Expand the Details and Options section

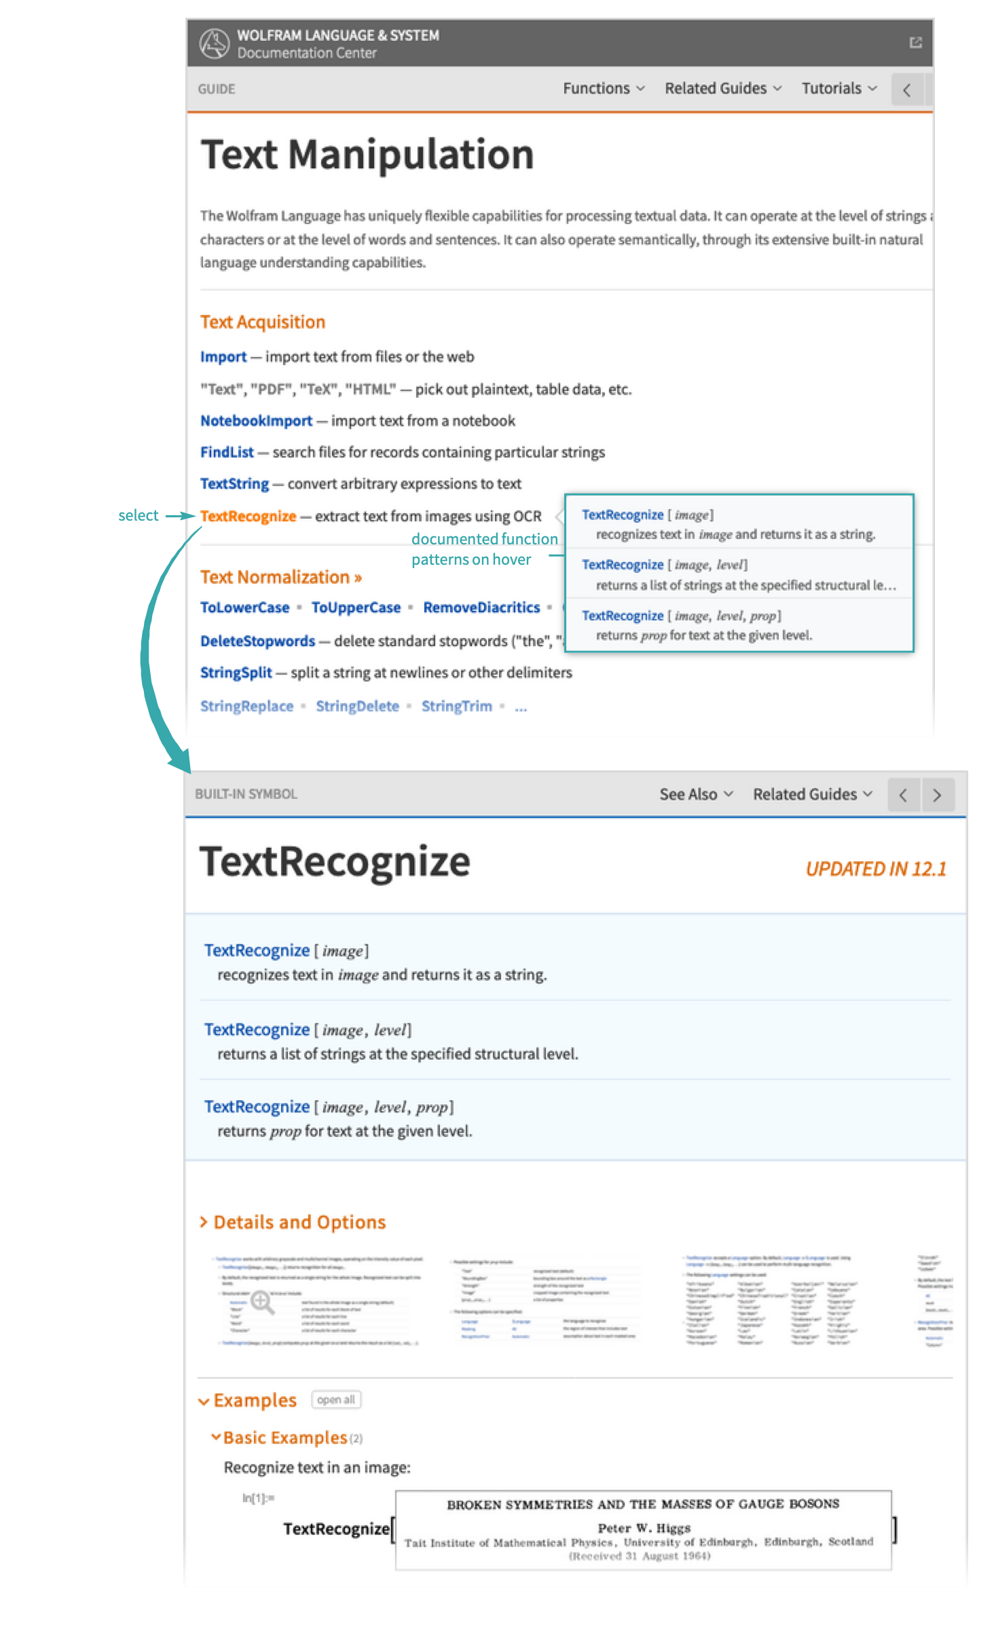pos(292,1222)
